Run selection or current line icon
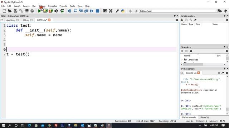 56,11
